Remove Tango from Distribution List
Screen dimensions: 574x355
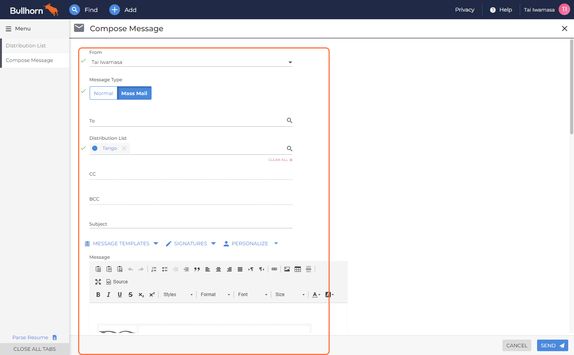point(124,148)
